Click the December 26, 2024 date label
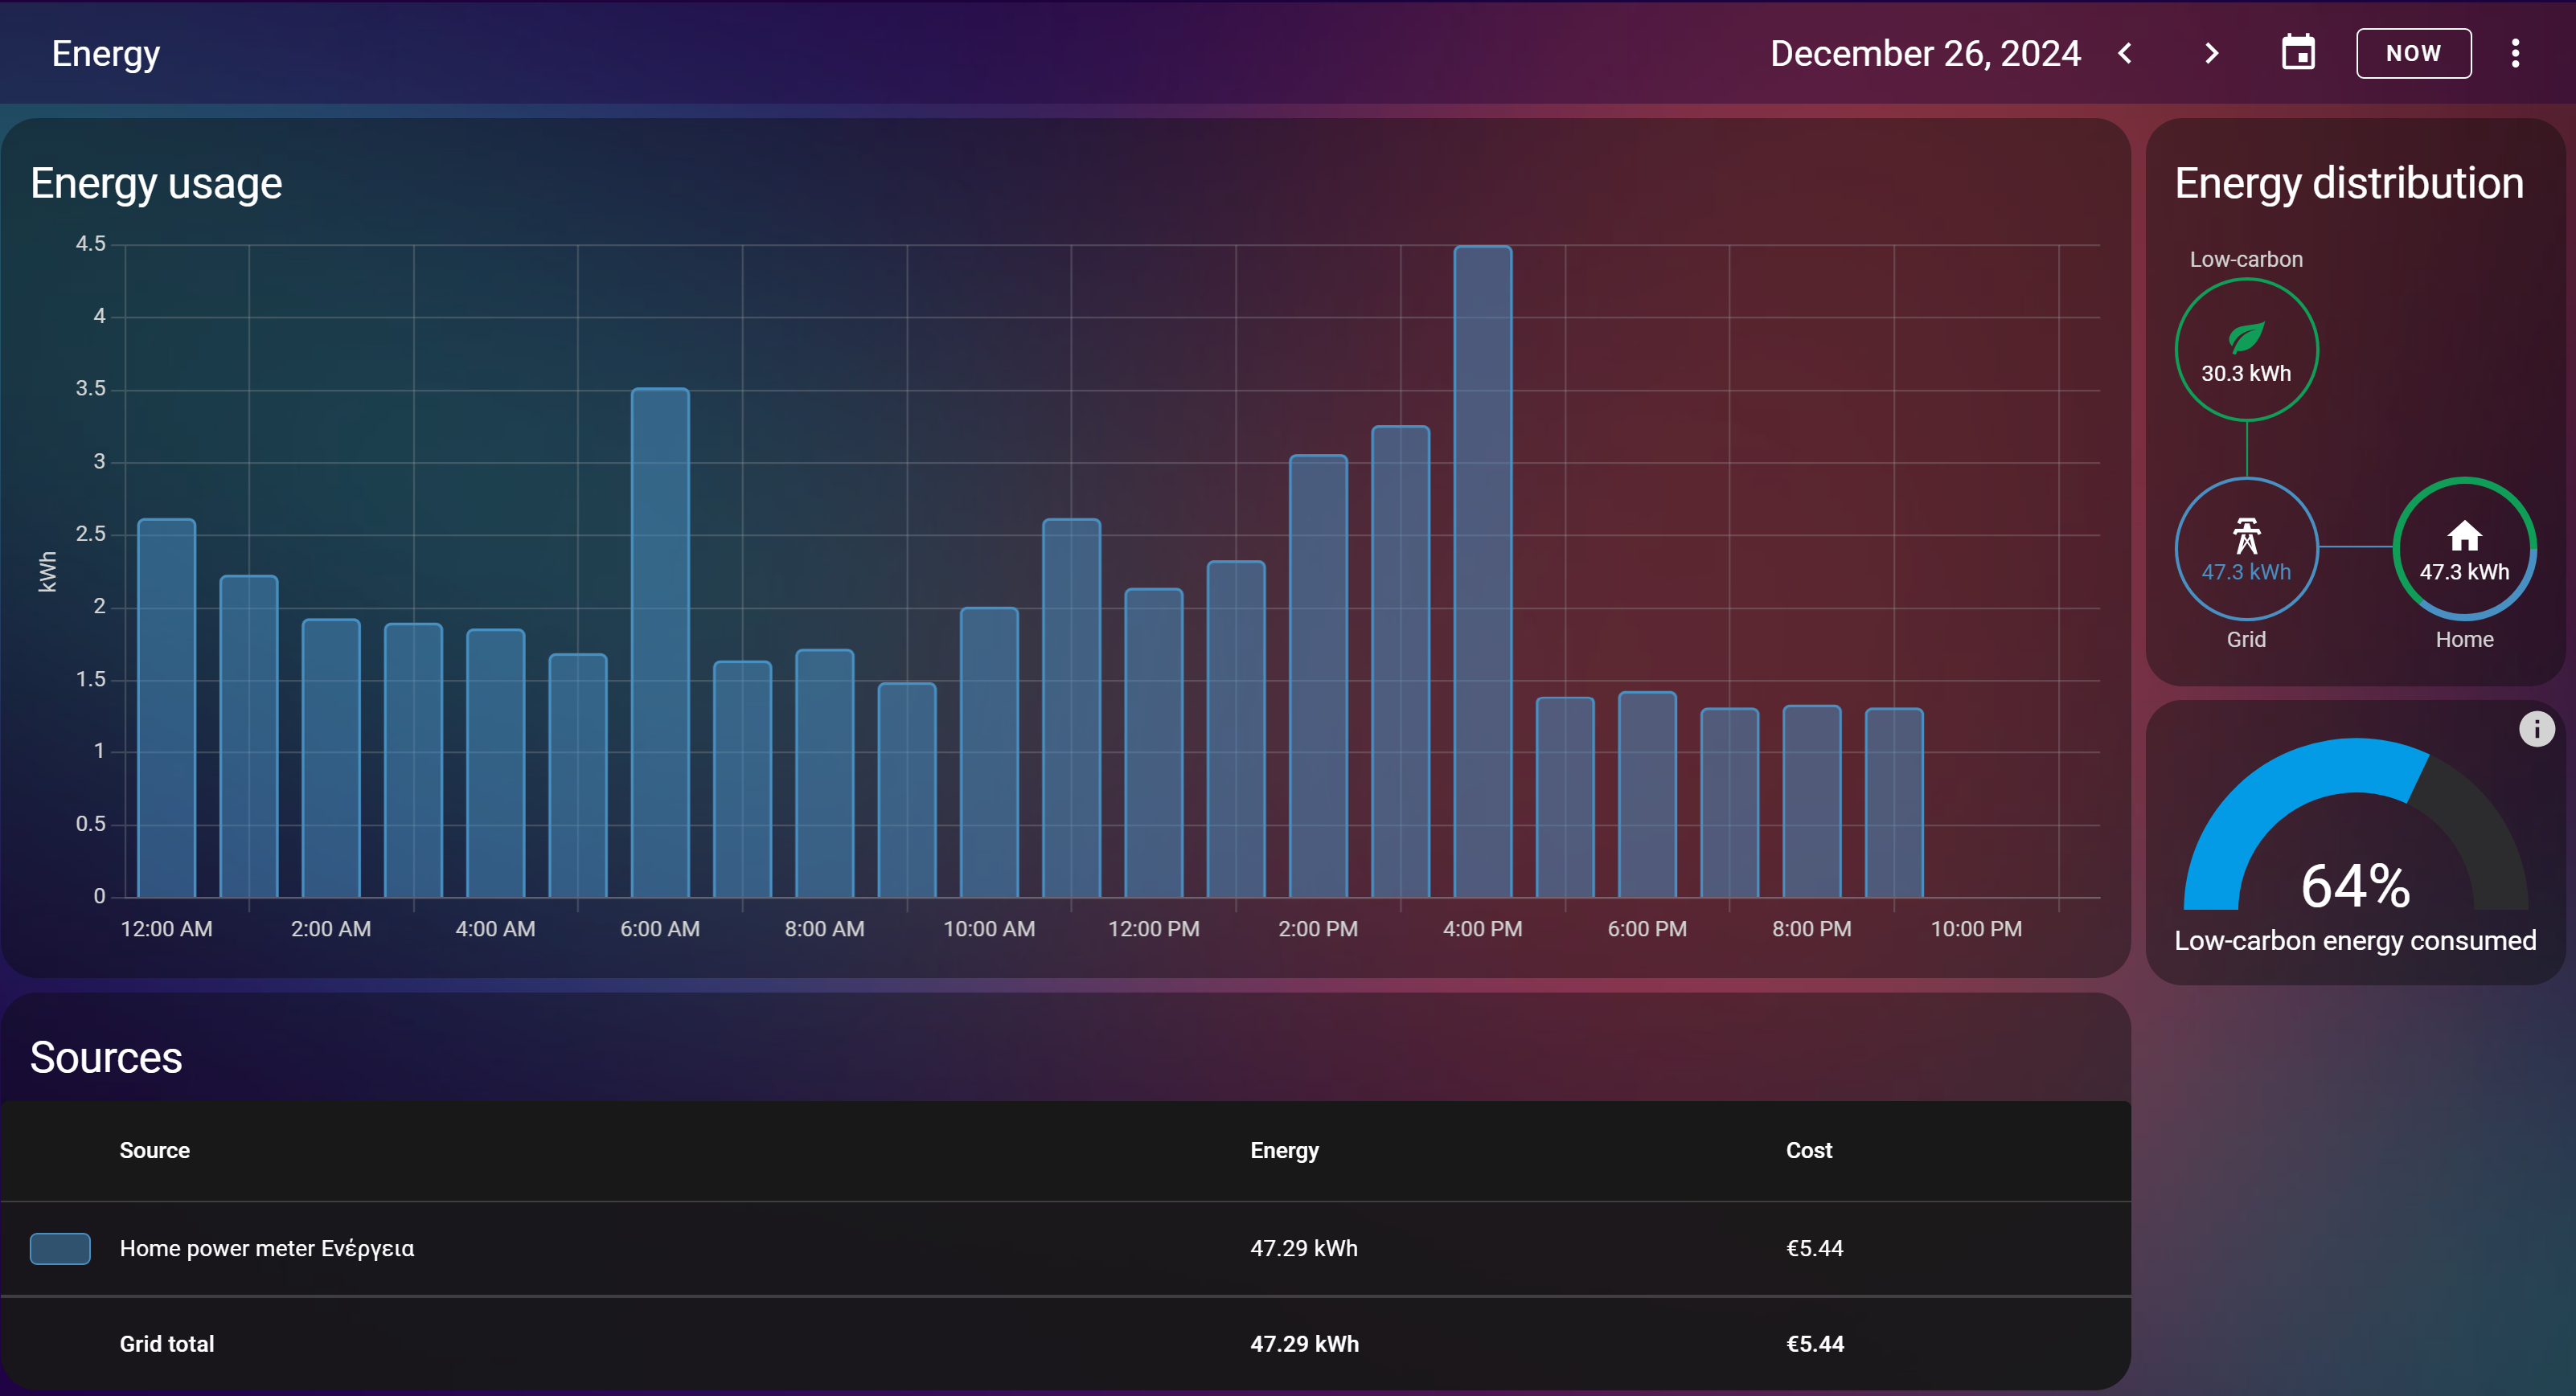The width and height of the screenshot is (2576, 1396). click(x=1925, y=53)
